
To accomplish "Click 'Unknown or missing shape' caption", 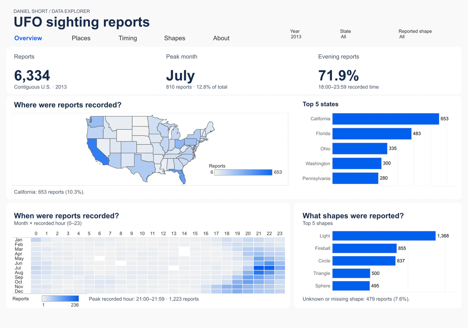I will 356,299.
